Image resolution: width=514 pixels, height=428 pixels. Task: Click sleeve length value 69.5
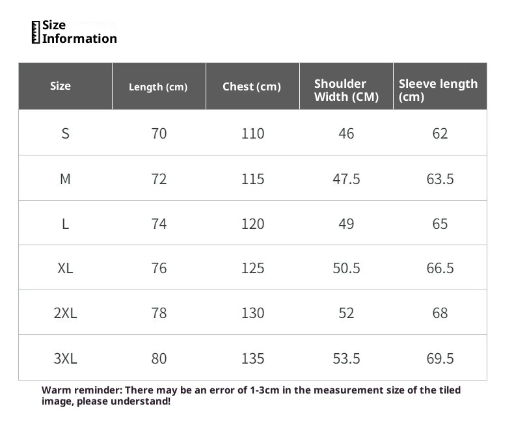click(440, 358)
